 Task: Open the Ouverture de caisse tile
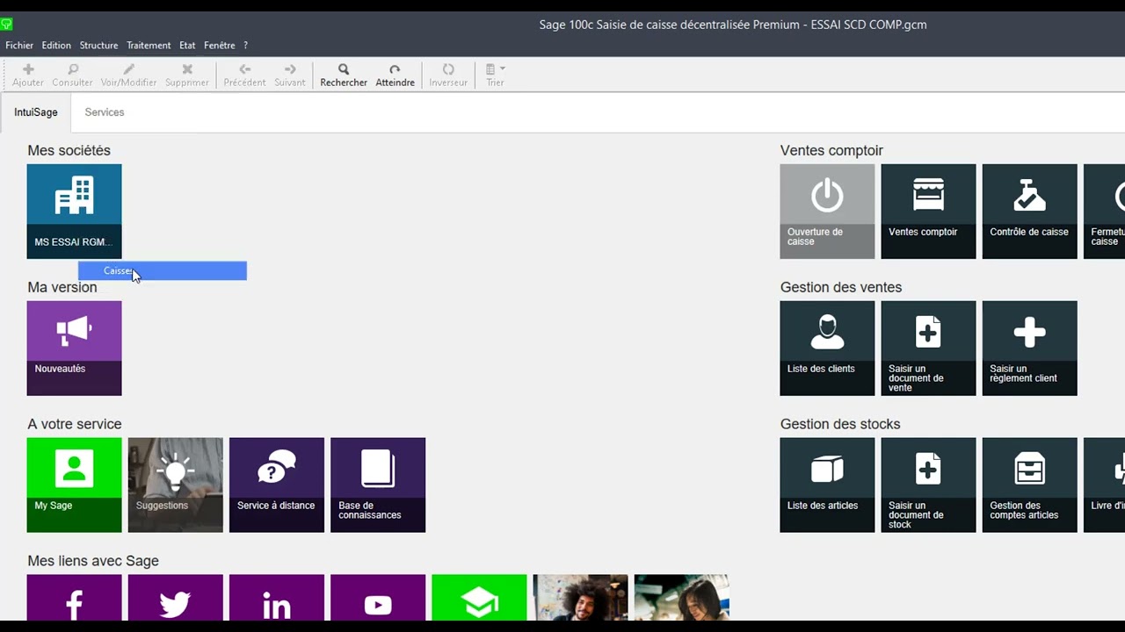tap(827, 212)
